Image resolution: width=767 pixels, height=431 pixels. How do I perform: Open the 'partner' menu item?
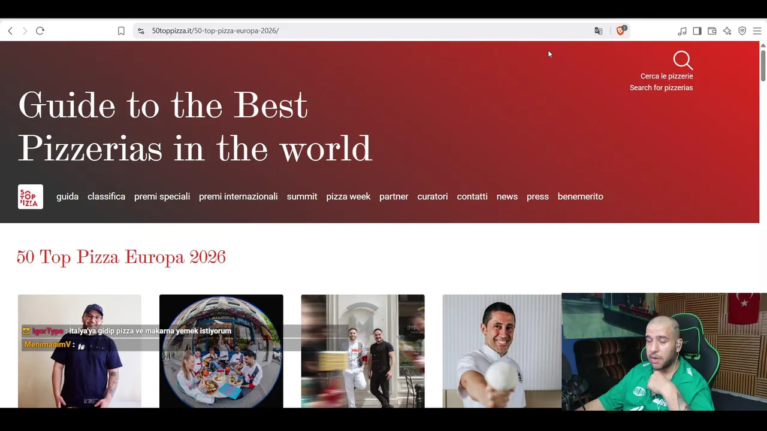coord(394,196)
